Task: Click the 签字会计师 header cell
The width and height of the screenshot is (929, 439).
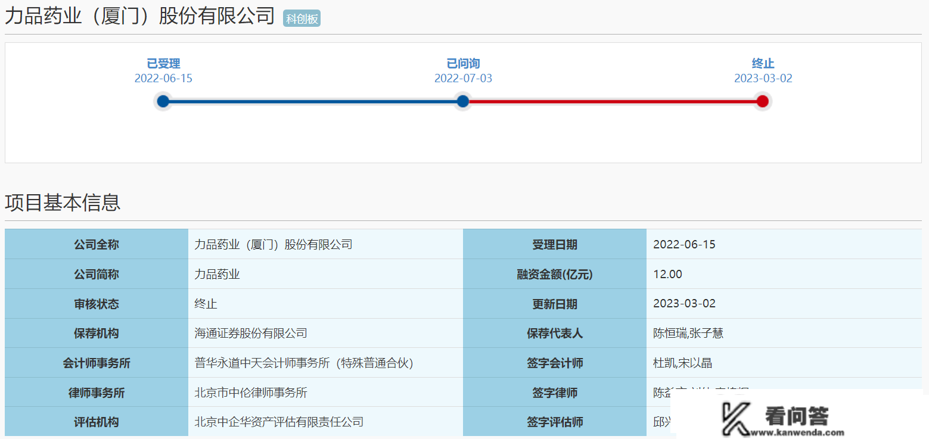Action: pos(555,363)
